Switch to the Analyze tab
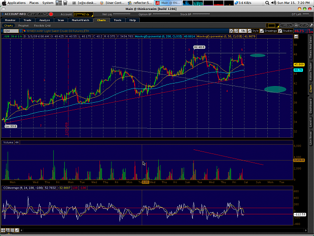 pyautogui.click(x=44, y=20)
